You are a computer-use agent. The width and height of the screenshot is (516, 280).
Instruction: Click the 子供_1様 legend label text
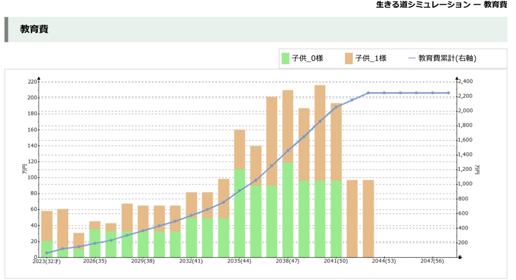click(x=371, y=58)
